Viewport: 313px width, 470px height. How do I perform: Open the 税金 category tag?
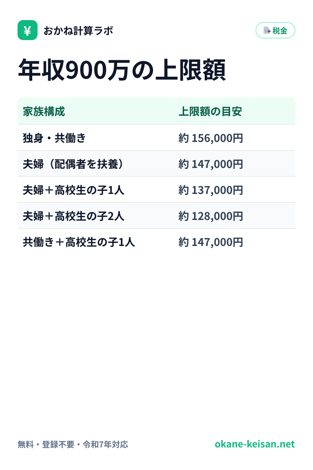tap(275, 30)
